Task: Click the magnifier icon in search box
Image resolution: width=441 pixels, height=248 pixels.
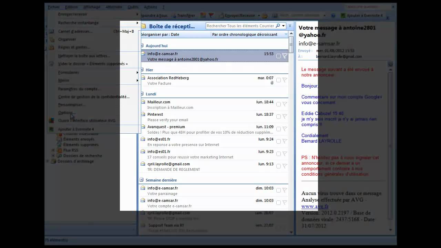Action: (x=278, y=26)
